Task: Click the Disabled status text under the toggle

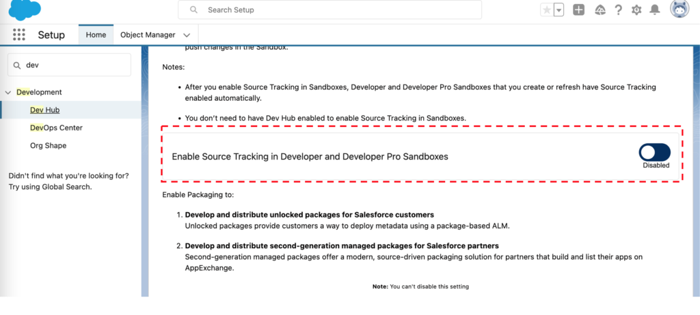Action: [x=656, y=165]
